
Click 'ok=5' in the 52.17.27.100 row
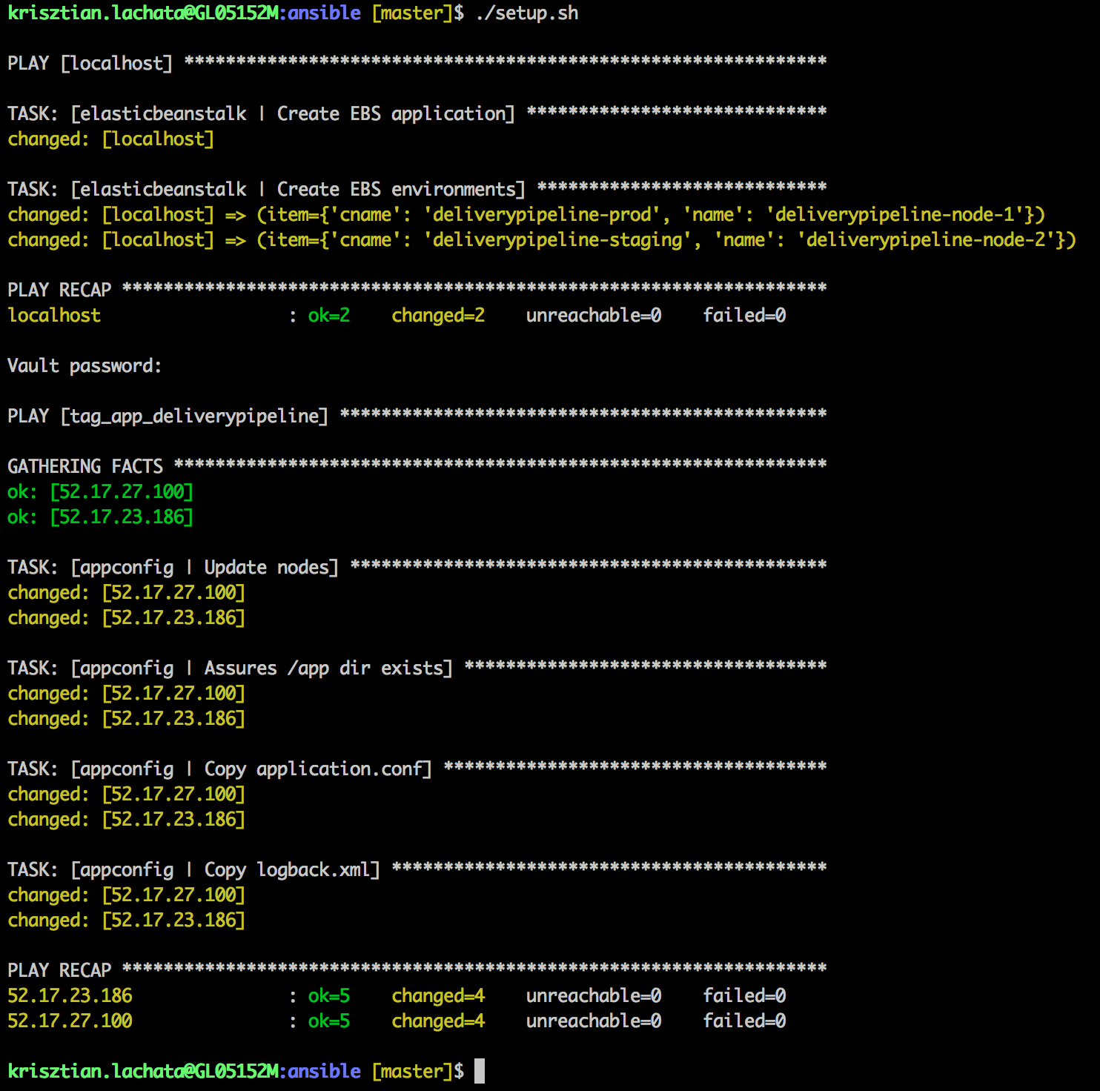click(329, 1021)
